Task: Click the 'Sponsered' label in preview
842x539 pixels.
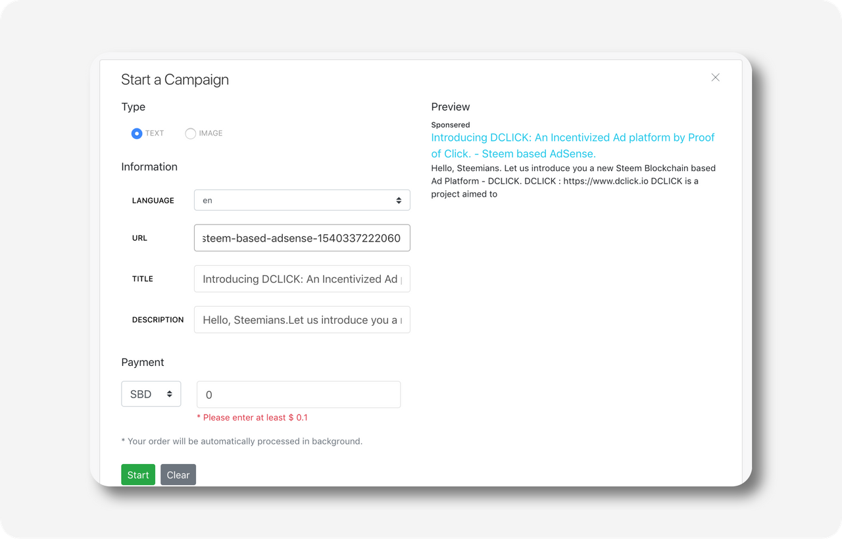Action: click(451, 125)
